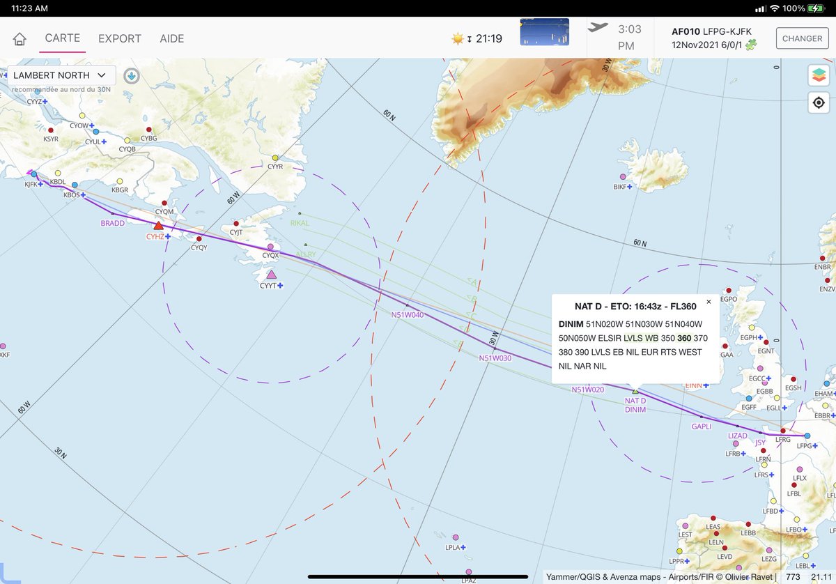Tap the sun daylight icon
The height and width of the screenshot is (584, 836).
click(x=458, y=39)
